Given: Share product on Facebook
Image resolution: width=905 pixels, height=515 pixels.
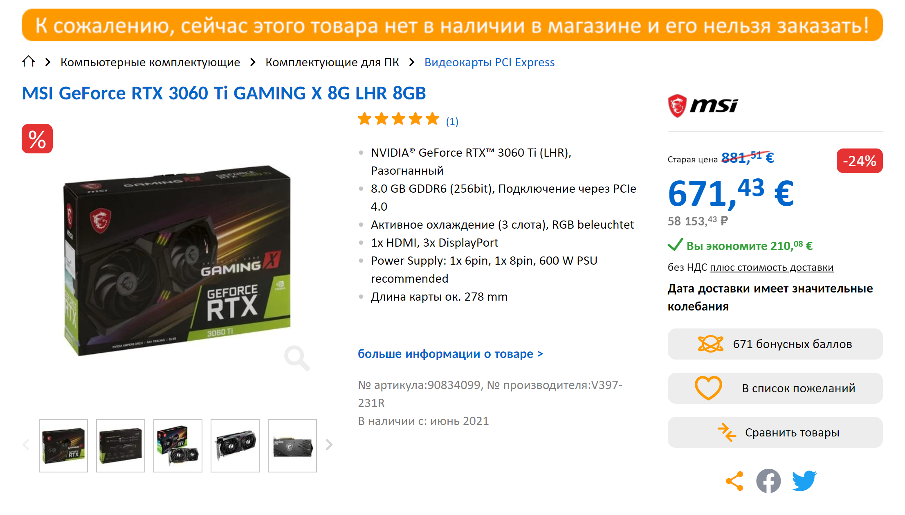Looking at the screenshot, I should 768,481.
